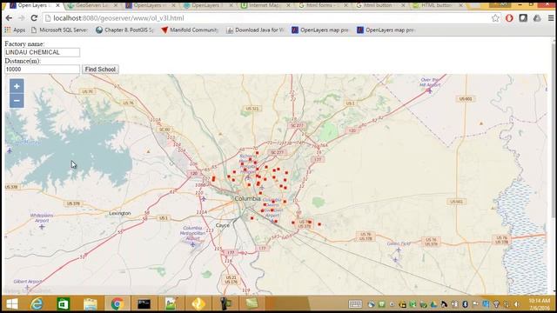Click the browser forward arrow
This screenshot has height=313, width=557.
(21, 18)
